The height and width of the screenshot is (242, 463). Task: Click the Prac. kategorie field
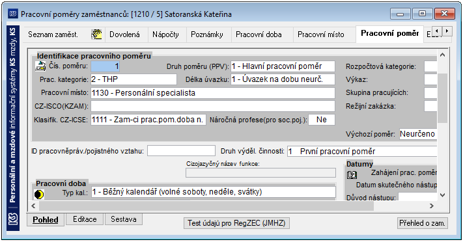coord(133,79)
